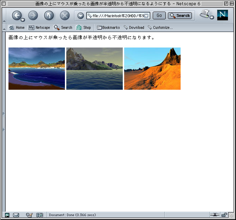Open Composer via pencil status bar icon

pos(29,215)
